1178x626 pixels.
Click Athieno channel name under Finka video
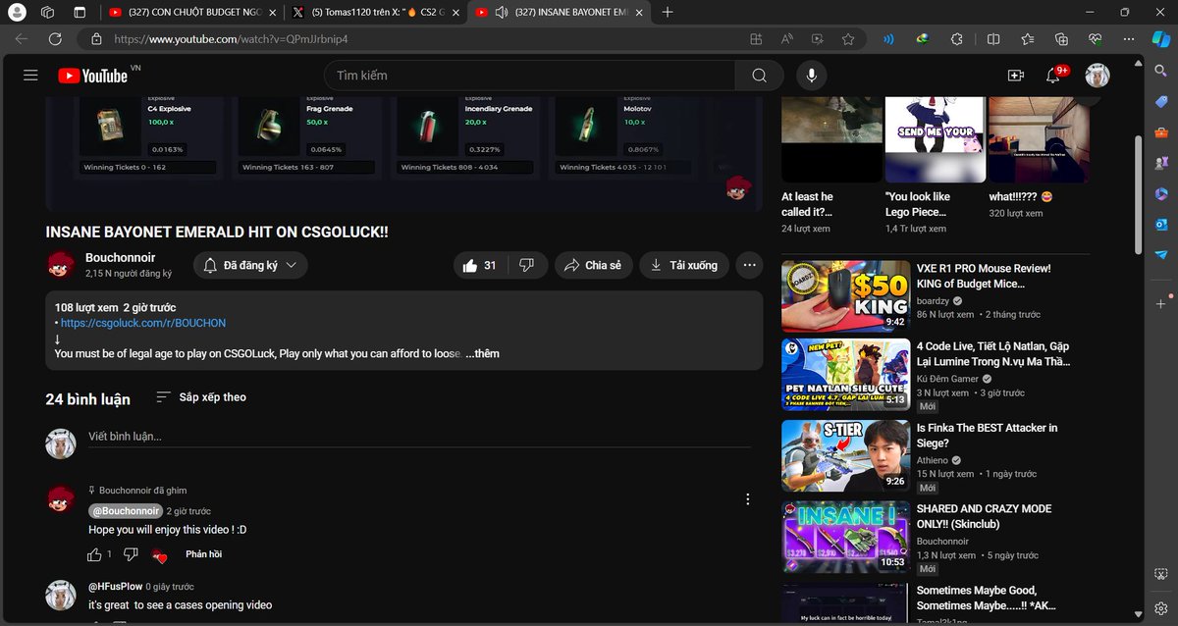pos(932,460)
